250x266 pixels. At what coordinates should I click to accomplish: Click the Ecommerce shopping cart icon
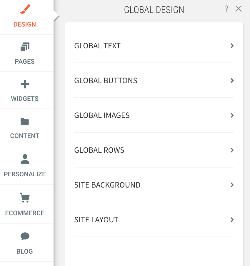[x=25, y=198]
